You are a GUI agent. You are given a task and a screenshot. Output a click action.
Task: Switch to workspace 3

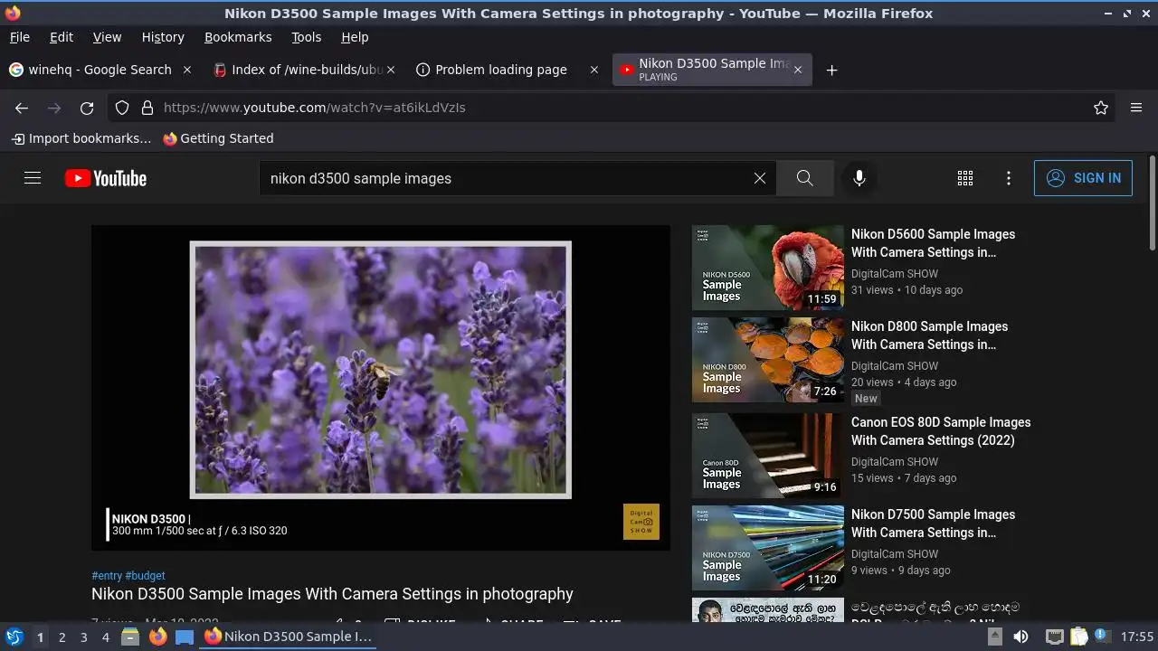click(x=83, y=637)
